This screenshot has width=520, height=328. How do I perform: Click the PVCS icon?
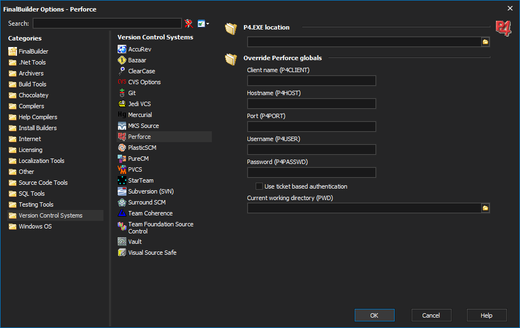[122, 169]
